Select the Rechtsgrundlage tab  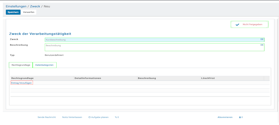click(x=21, y=65)
